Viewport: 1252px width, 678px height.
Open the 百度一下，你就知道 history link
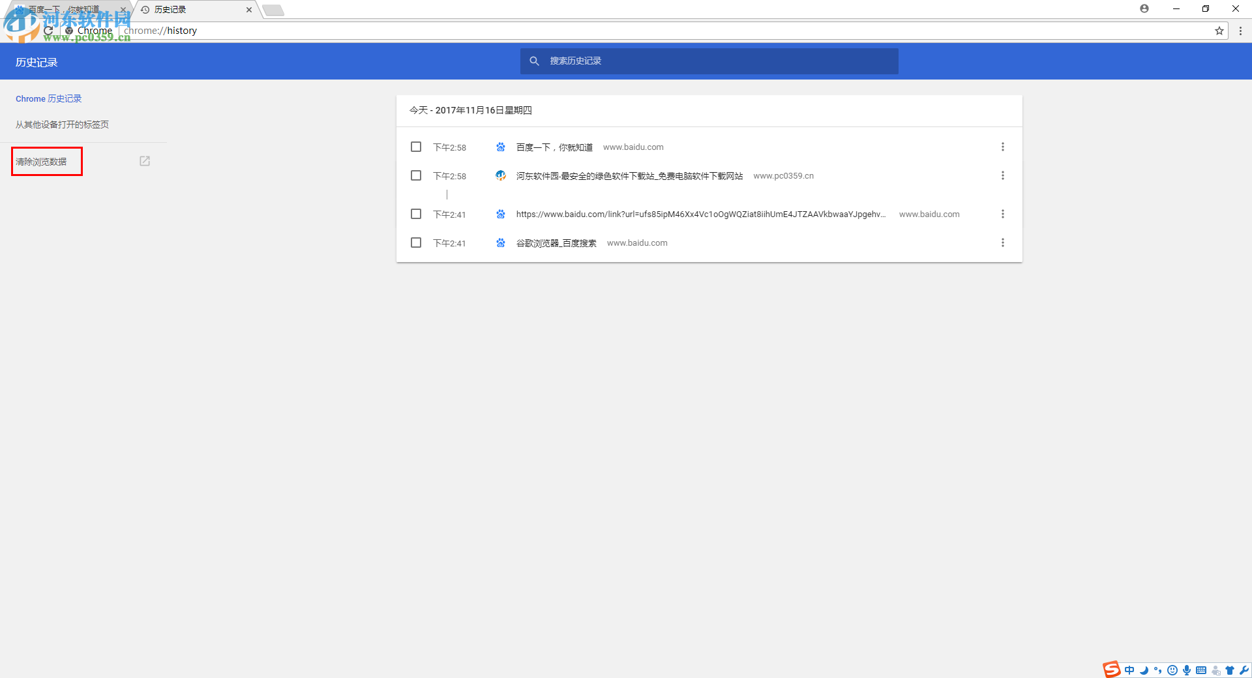point(554,147)
